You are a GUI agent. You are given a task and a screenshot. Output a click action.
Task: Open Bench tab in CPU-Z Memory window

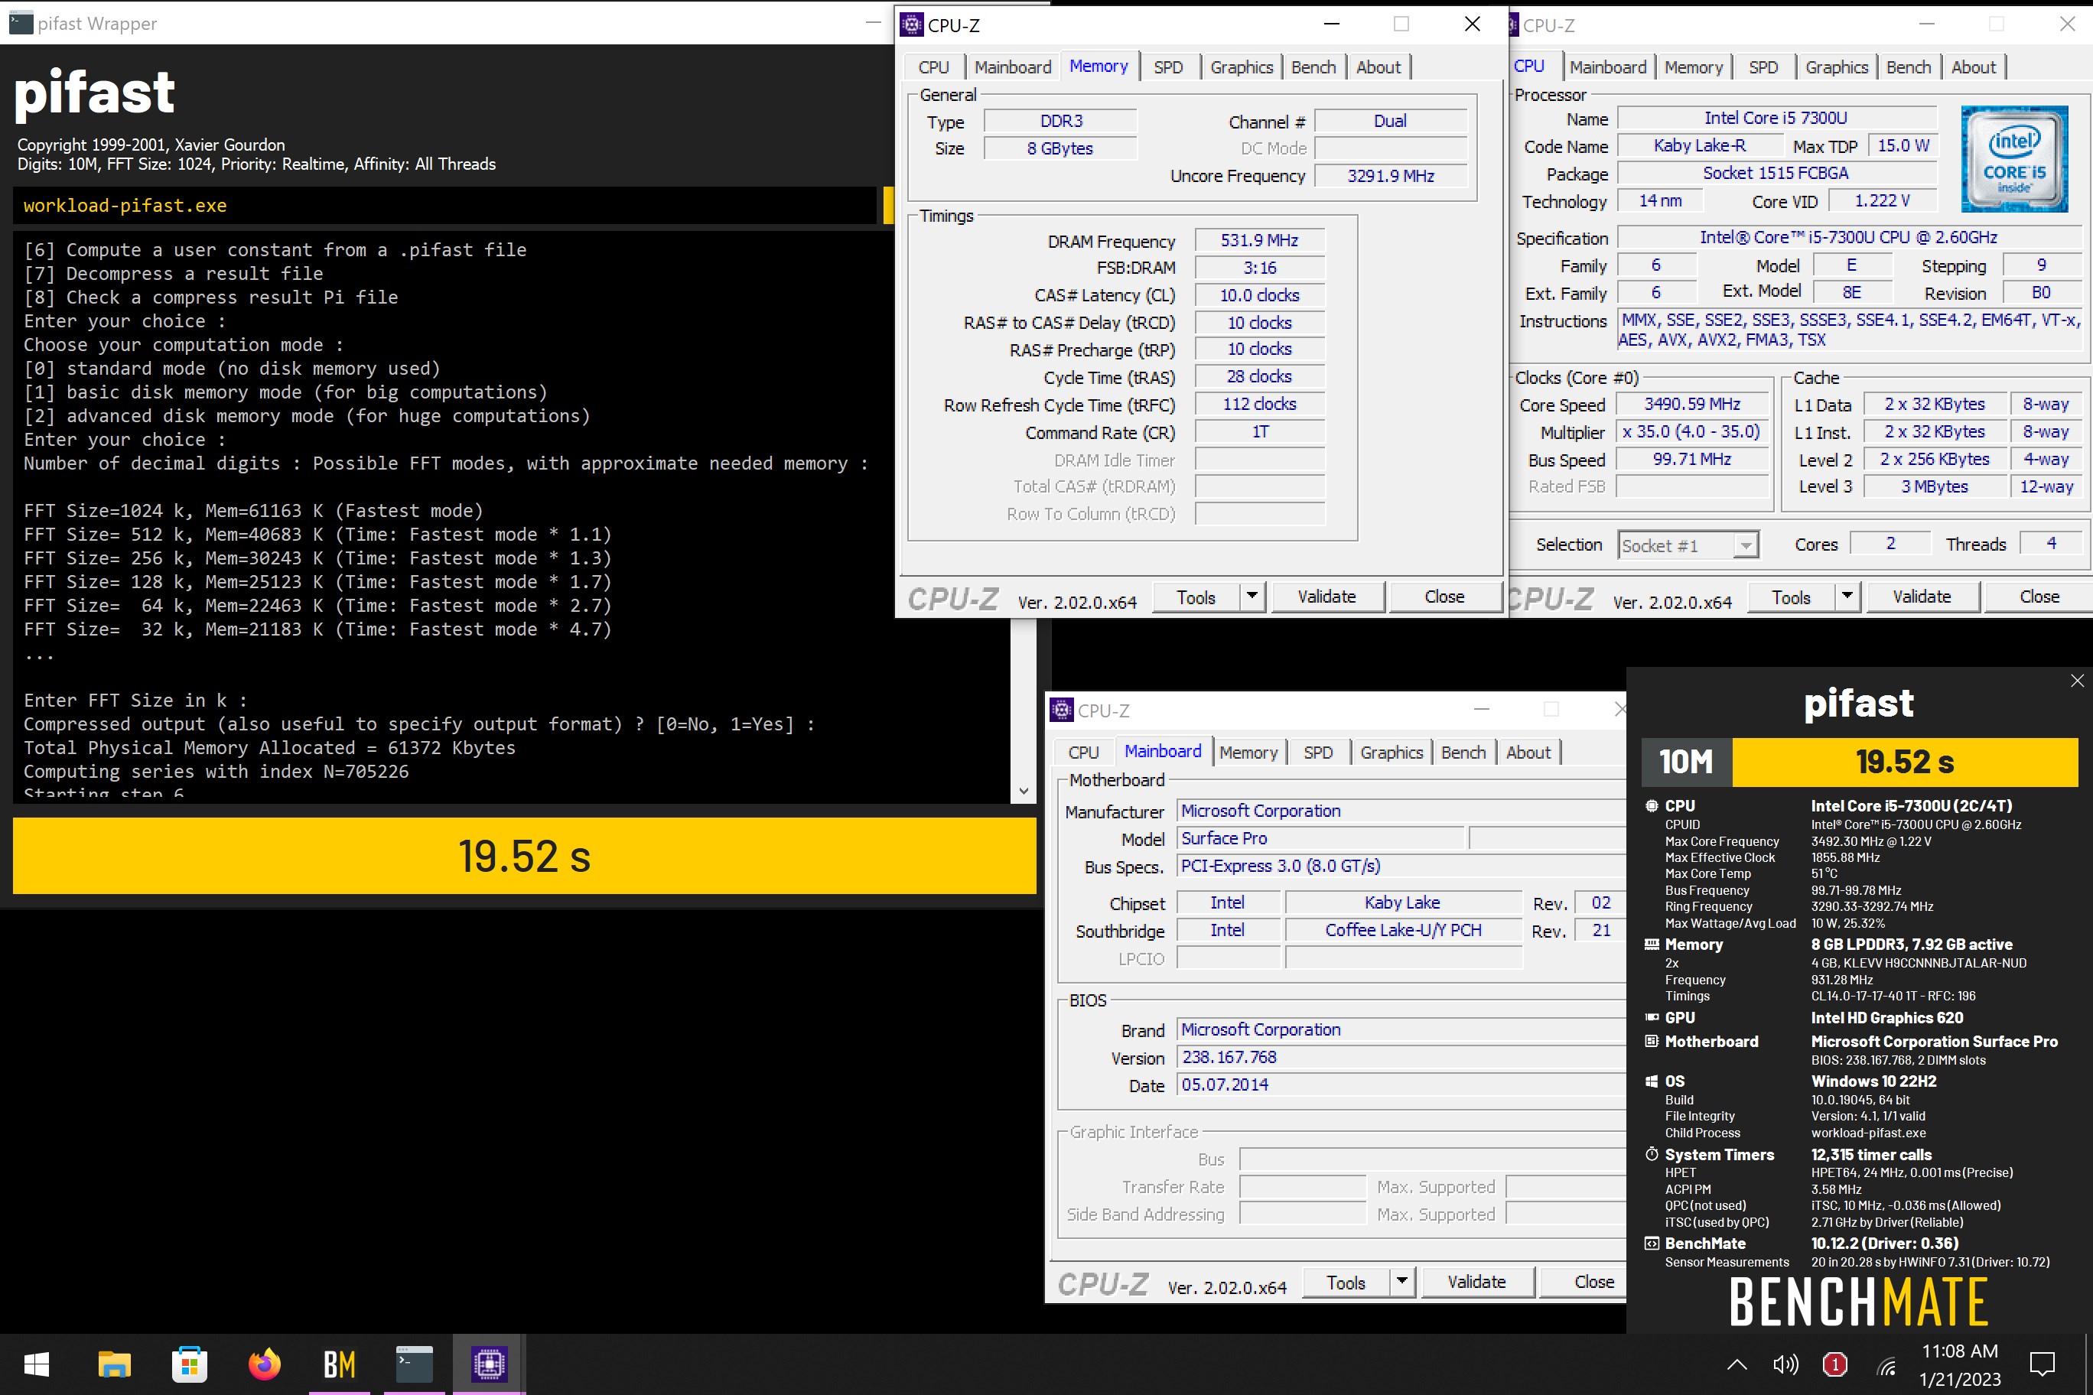click(x=1313, y=67)
